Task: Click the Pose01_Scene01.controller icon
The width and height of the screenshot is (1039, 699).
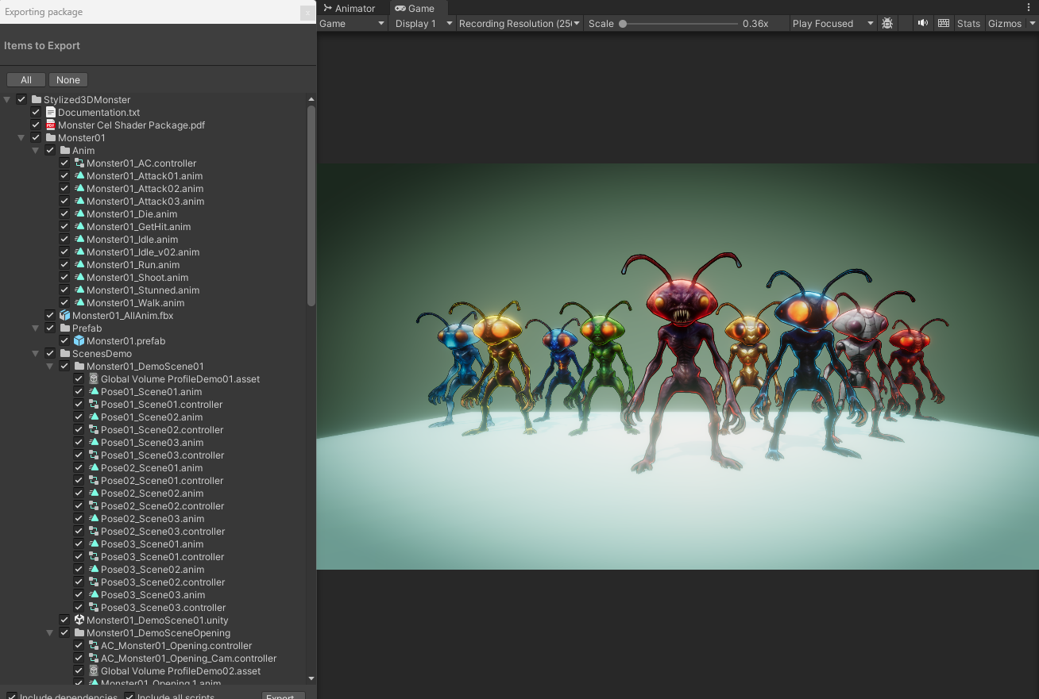Action: click(94, 405)
